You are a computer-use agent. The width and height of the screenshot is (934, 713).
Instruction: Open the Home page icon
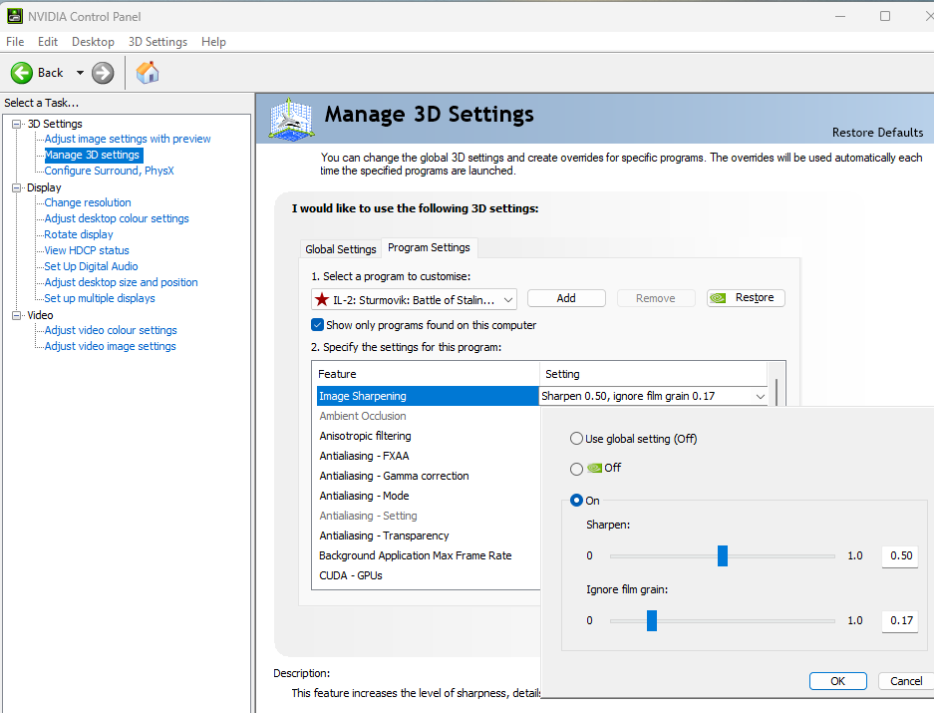[148, 73]
